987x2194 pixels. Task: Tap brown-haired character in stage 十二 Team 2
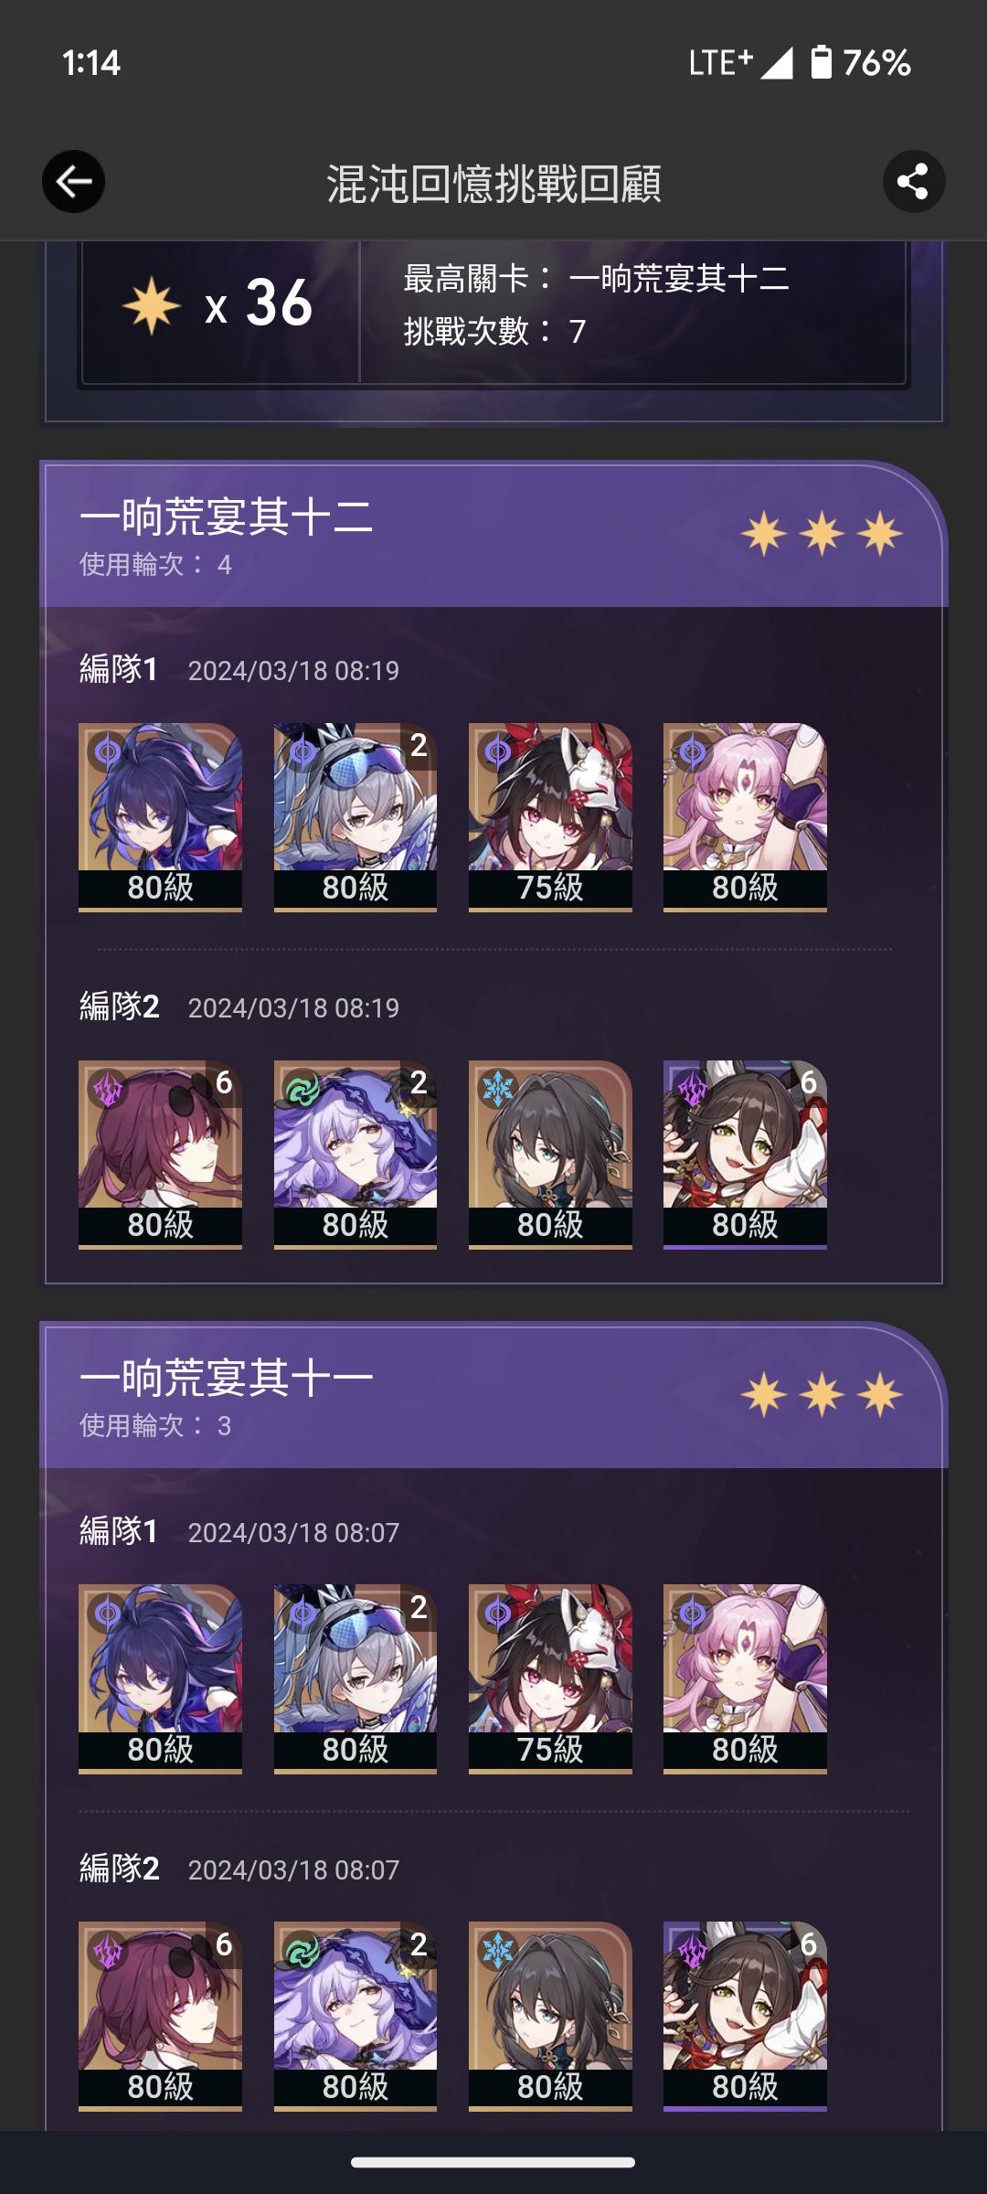tap(745, 1155)
